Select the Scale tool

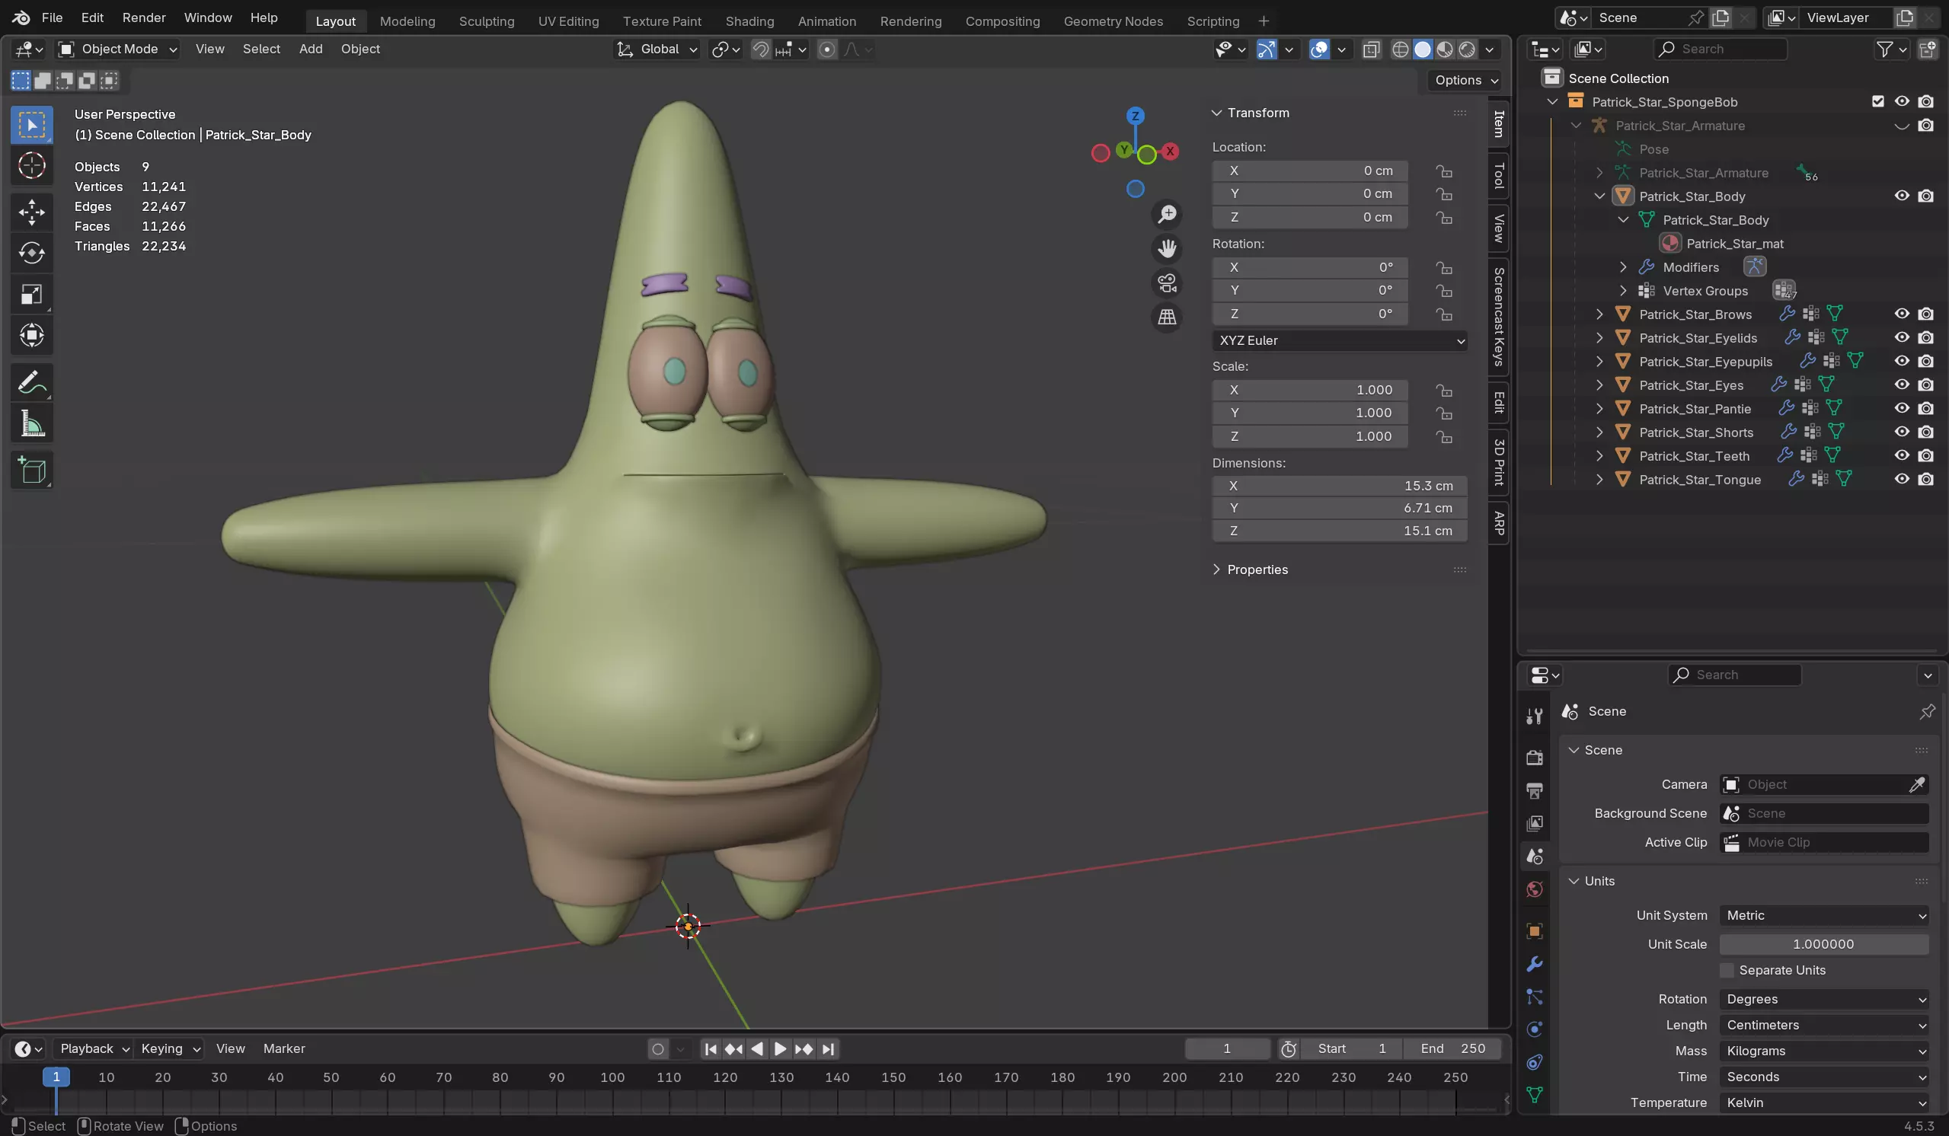tap(32, 294)
